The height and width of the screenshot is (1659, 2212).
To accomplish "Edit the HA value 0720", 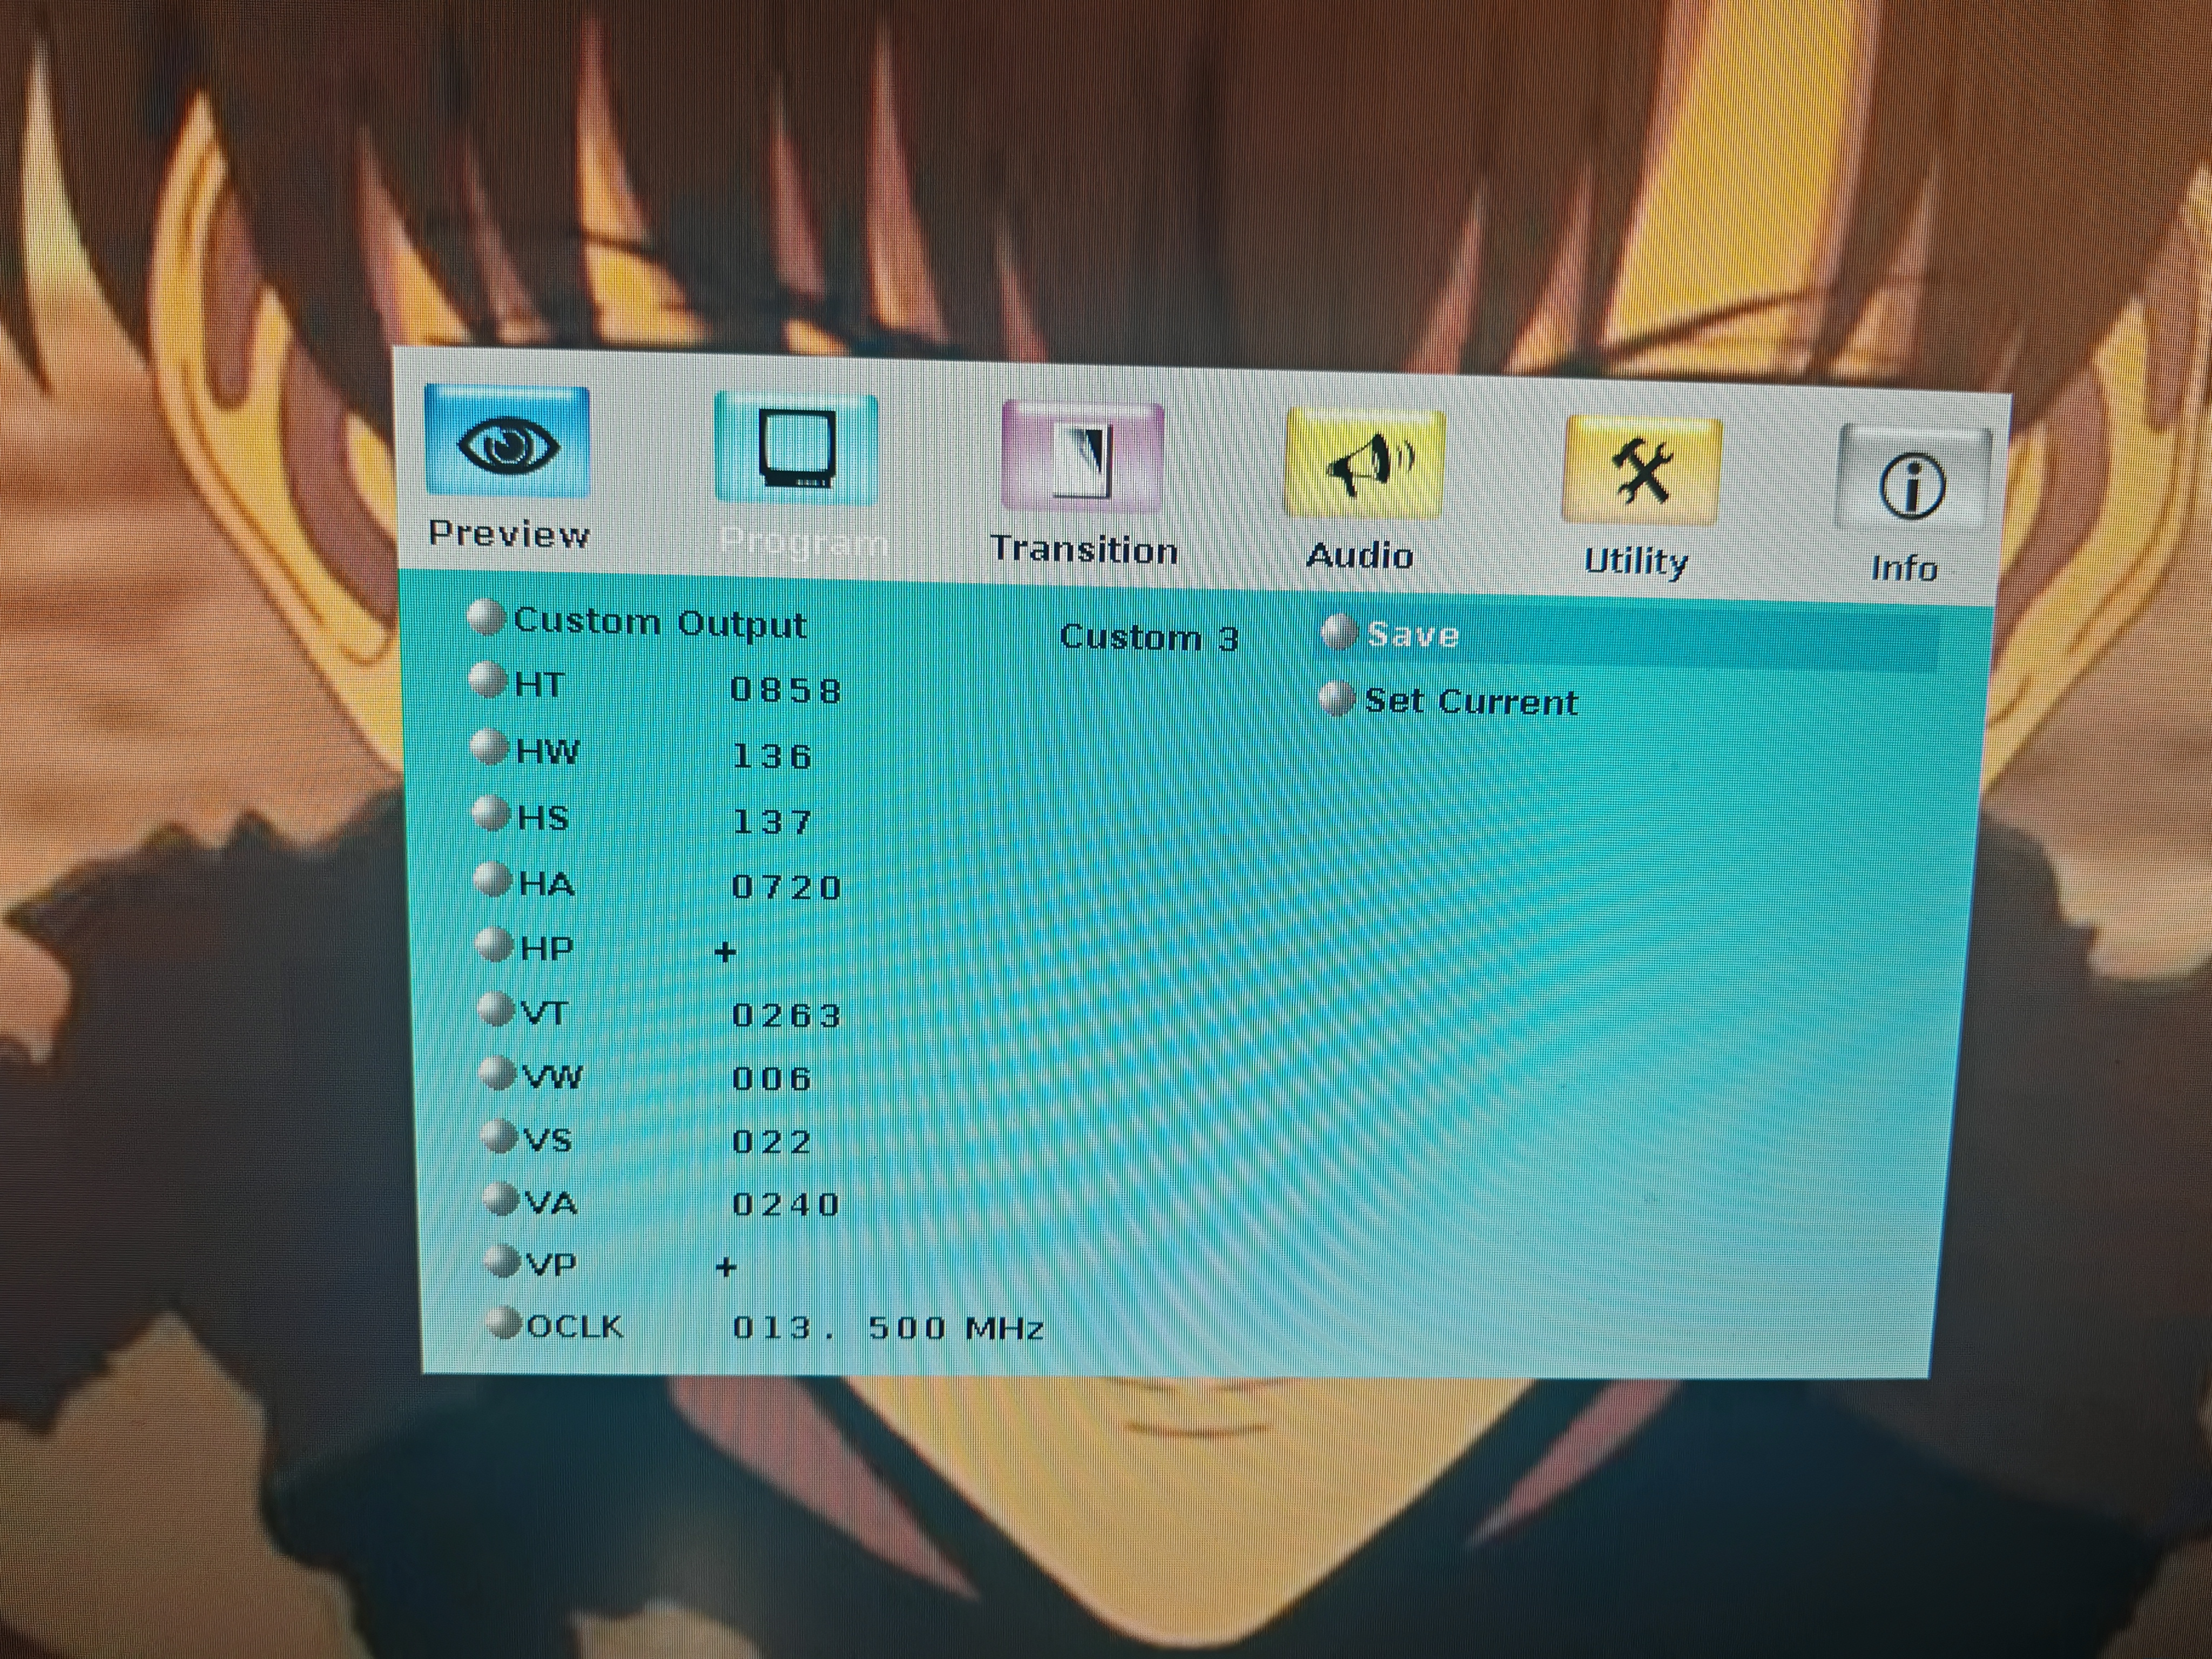I will (787, 887).
